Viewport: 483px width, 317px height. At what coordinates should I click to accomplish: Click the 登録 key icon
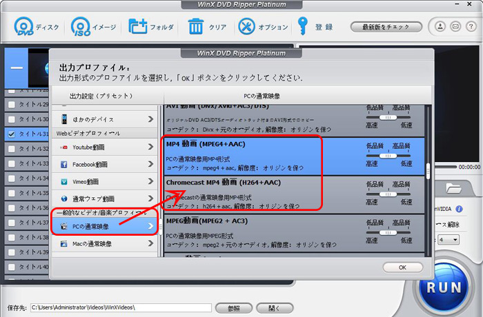302,27
